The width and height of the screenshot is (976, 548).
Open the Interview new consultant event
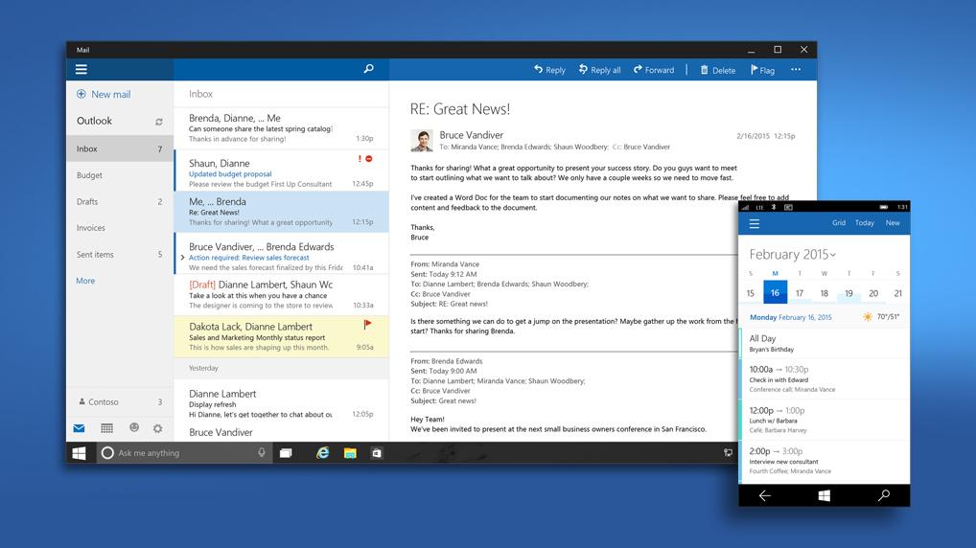pyautogui.click(x=825, y=461)
